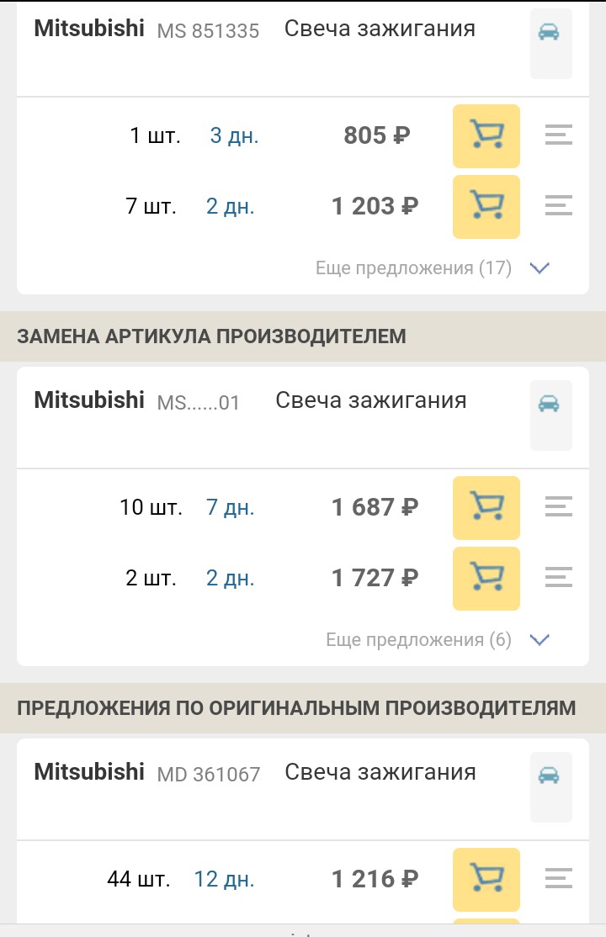Open details menu for the 1 727 ₽ offer
Viewport: 606px width, 937px height.
[x=558, y=578]
